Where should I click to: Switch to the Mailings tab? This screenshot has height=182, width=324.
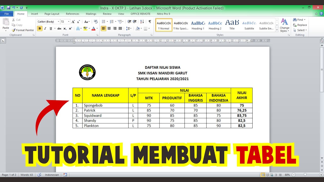(91, 14)
